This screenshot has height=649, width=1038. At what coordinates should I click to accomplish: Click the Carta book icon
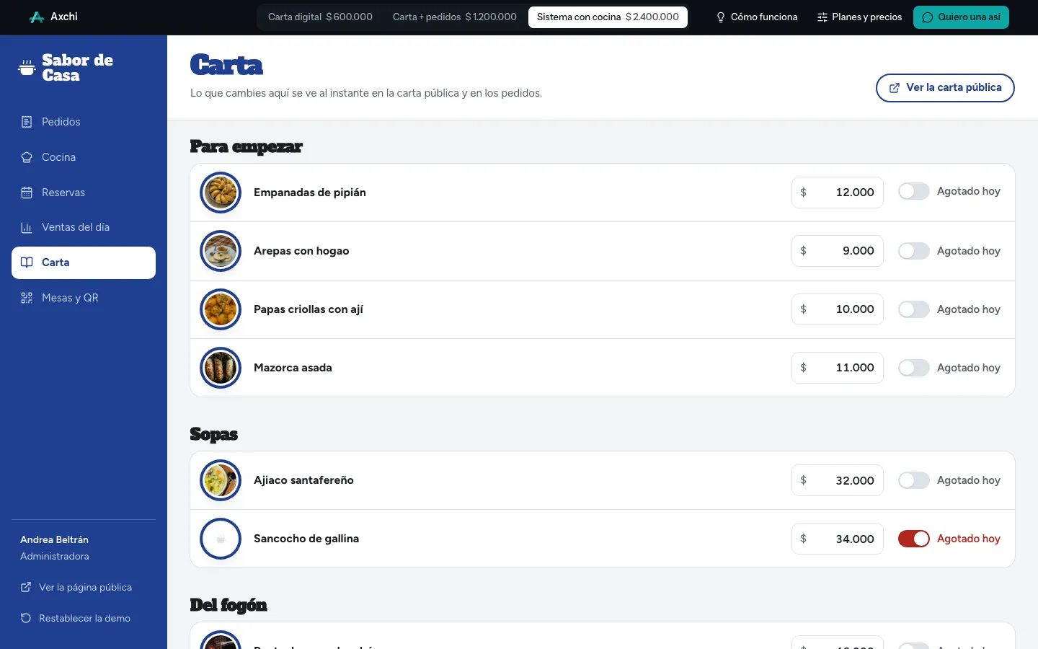point(27,262)
